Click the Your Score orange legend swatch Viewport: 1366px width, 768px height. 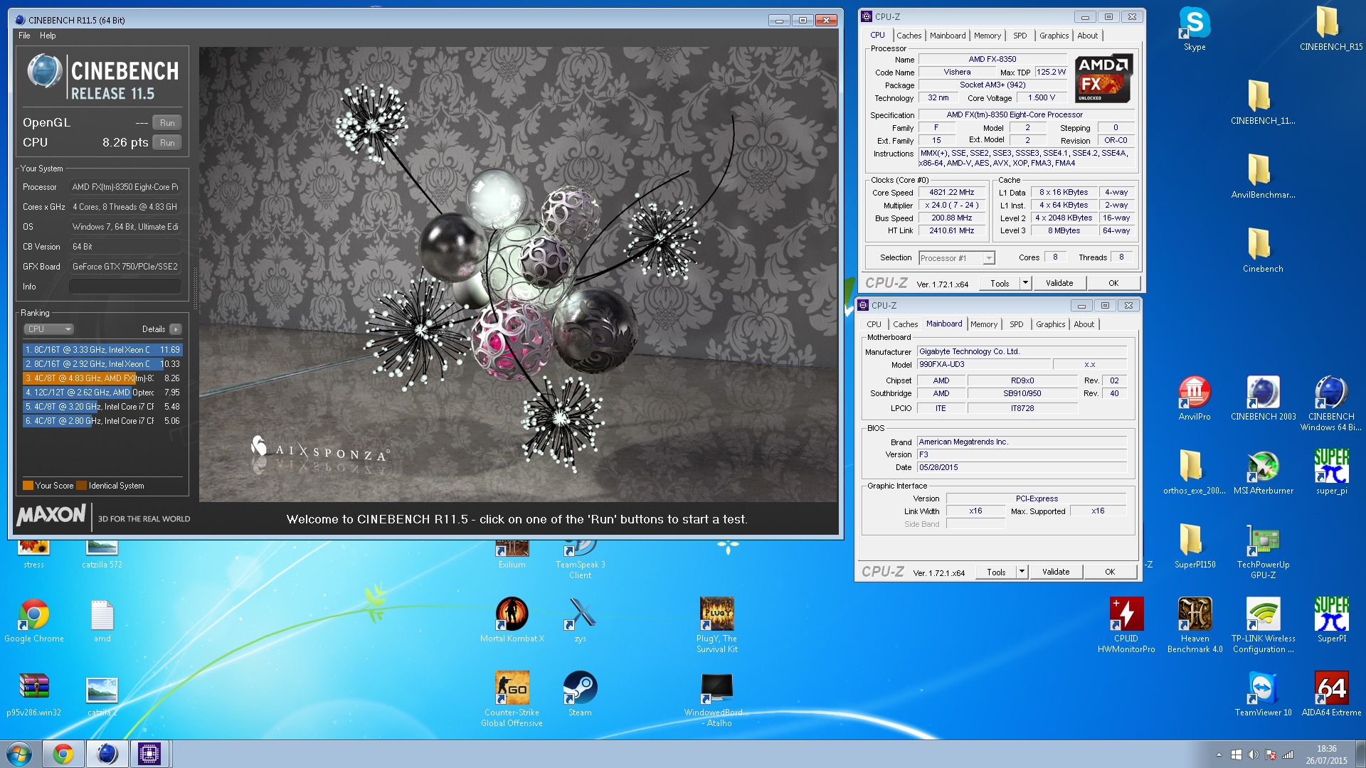pos(28,486)
